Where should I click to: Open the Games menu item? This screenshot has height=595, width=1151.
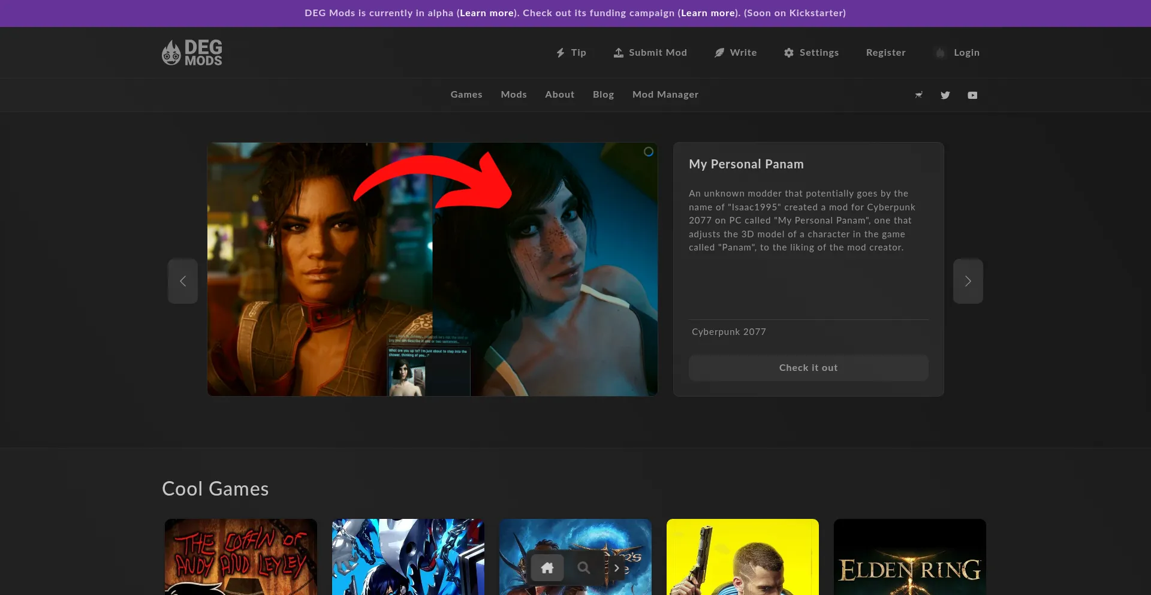(x=466, y=95)
